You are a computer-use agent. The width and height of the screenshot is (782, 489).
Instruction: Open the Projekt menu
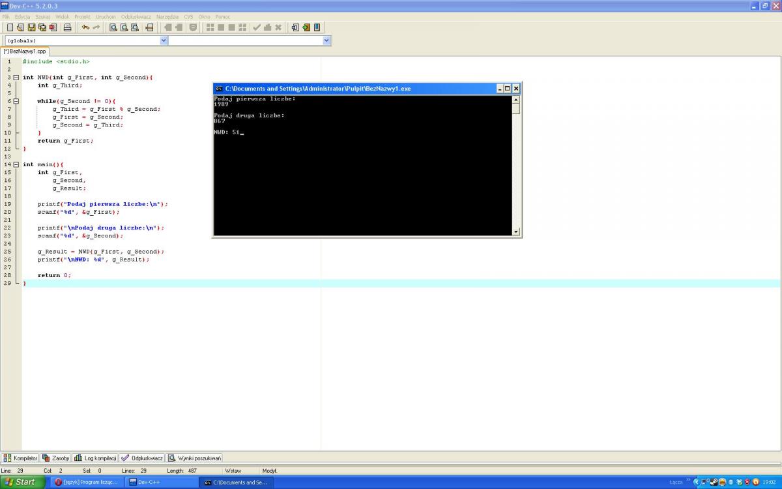[x=83, y=16]
